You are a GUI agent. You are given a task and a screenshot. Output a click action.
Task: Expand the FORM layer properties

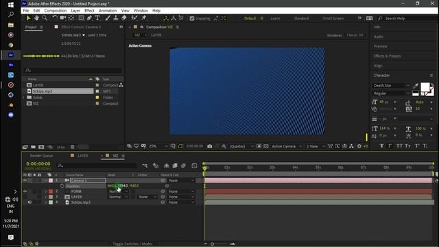tap(46, 191)
